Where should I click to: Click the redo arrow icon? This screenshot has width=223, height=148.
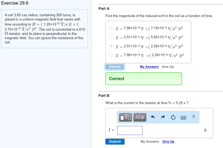click(163, 117)
